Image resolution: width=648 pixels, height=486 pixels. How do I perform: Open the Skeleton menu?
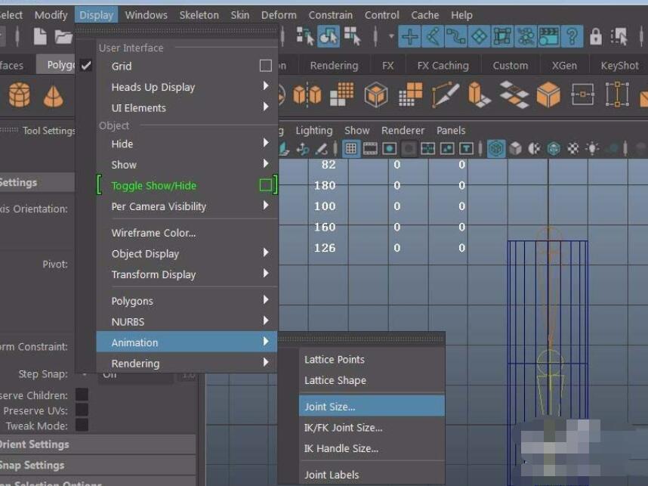click(199, 14)
